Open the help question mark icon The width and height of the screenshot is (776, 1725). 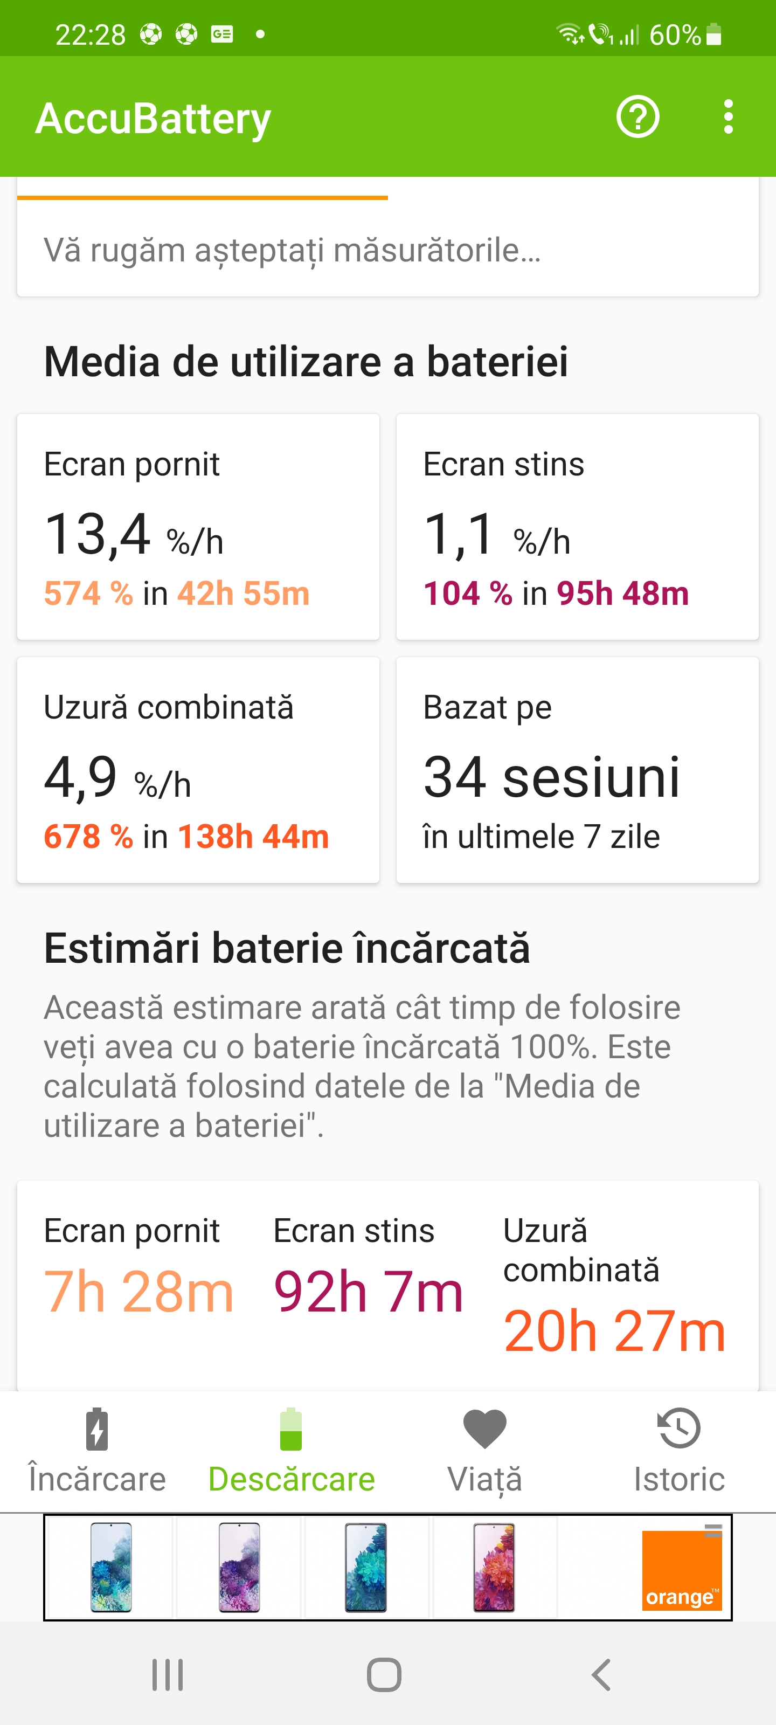pyautogui.click(x=638, y=117)
